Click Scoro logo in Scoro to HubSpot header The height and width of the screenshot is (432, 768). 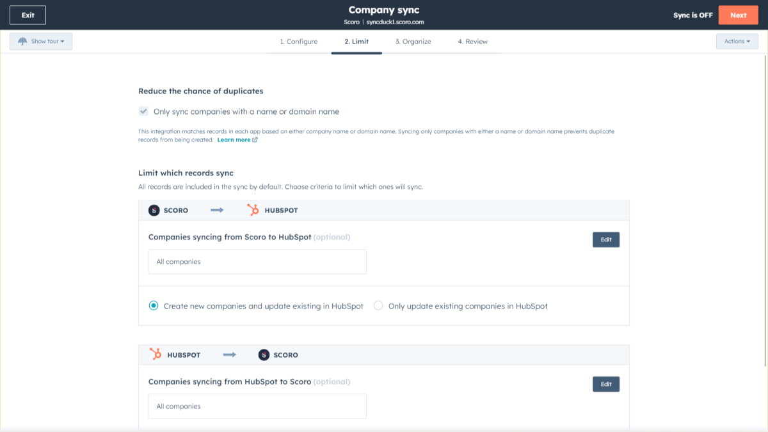click(x=154, y=210)
